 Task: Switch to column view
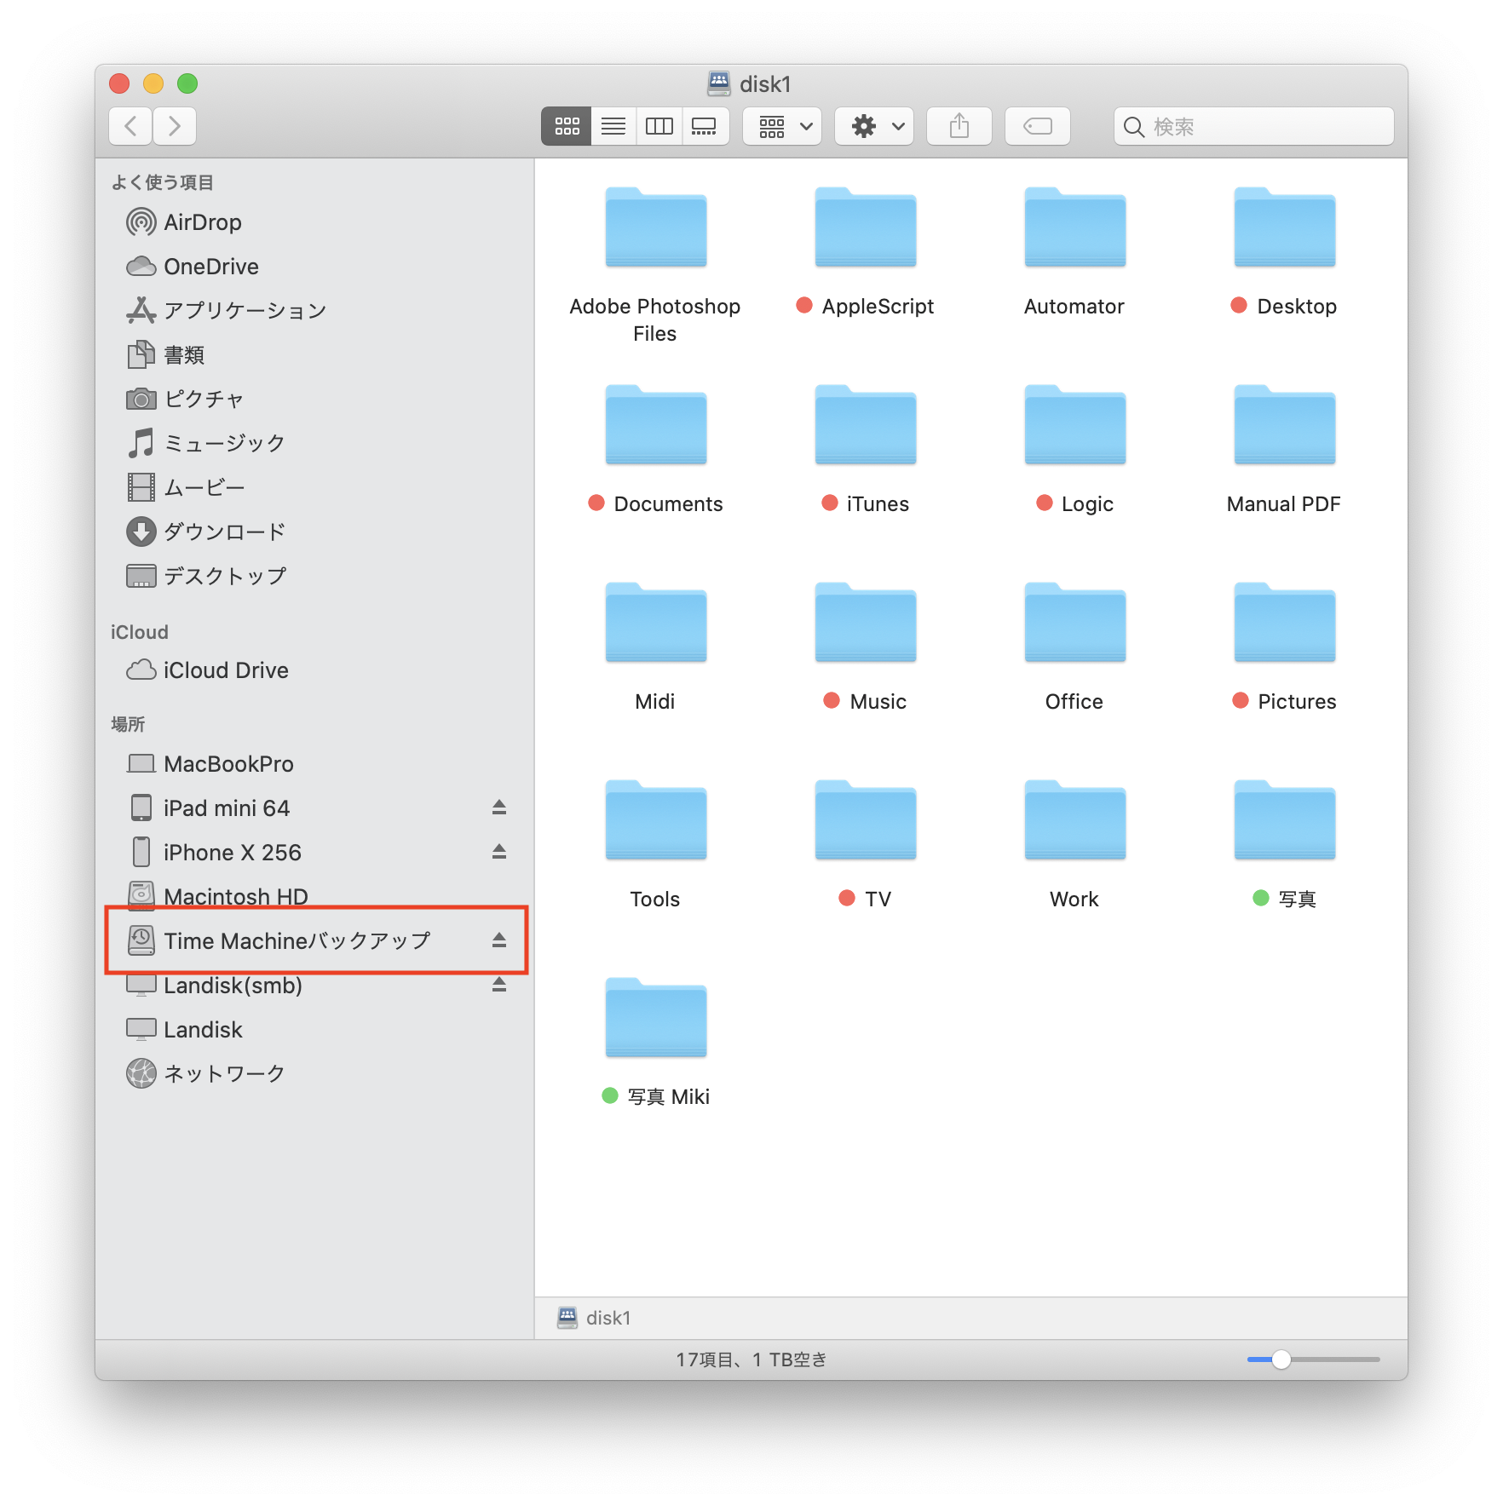click(x=659, y=126)
